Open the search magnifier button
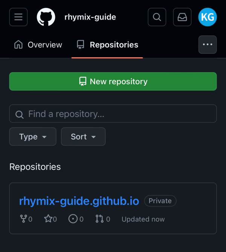Viewport: 226px width, 252px height. click(x=157, y=17)
